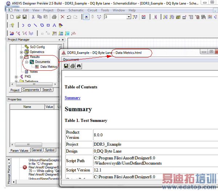The height and width of the screenshot is (191, 218).
Task: Select the line drawing tool
Action: coord(36,25)
